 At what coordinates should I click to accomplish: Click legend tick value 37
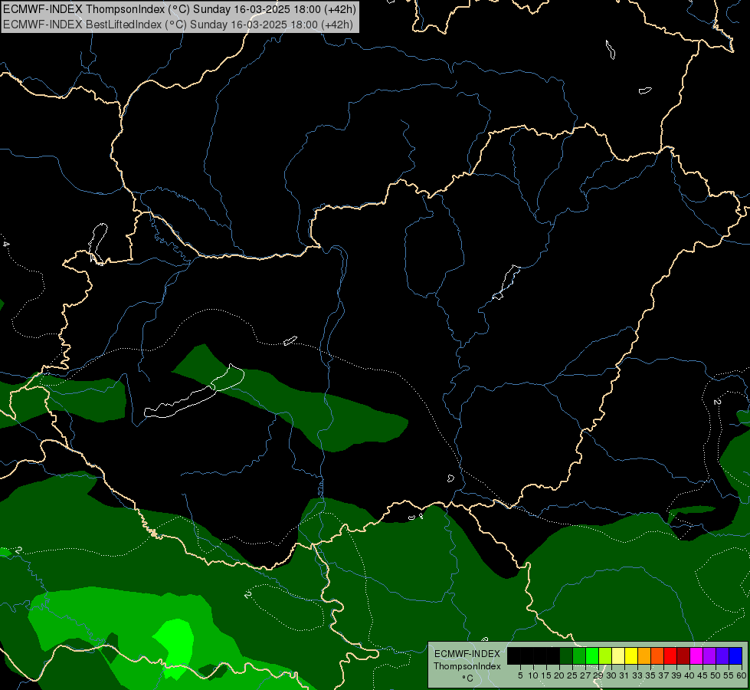click(x=664, y=675)
